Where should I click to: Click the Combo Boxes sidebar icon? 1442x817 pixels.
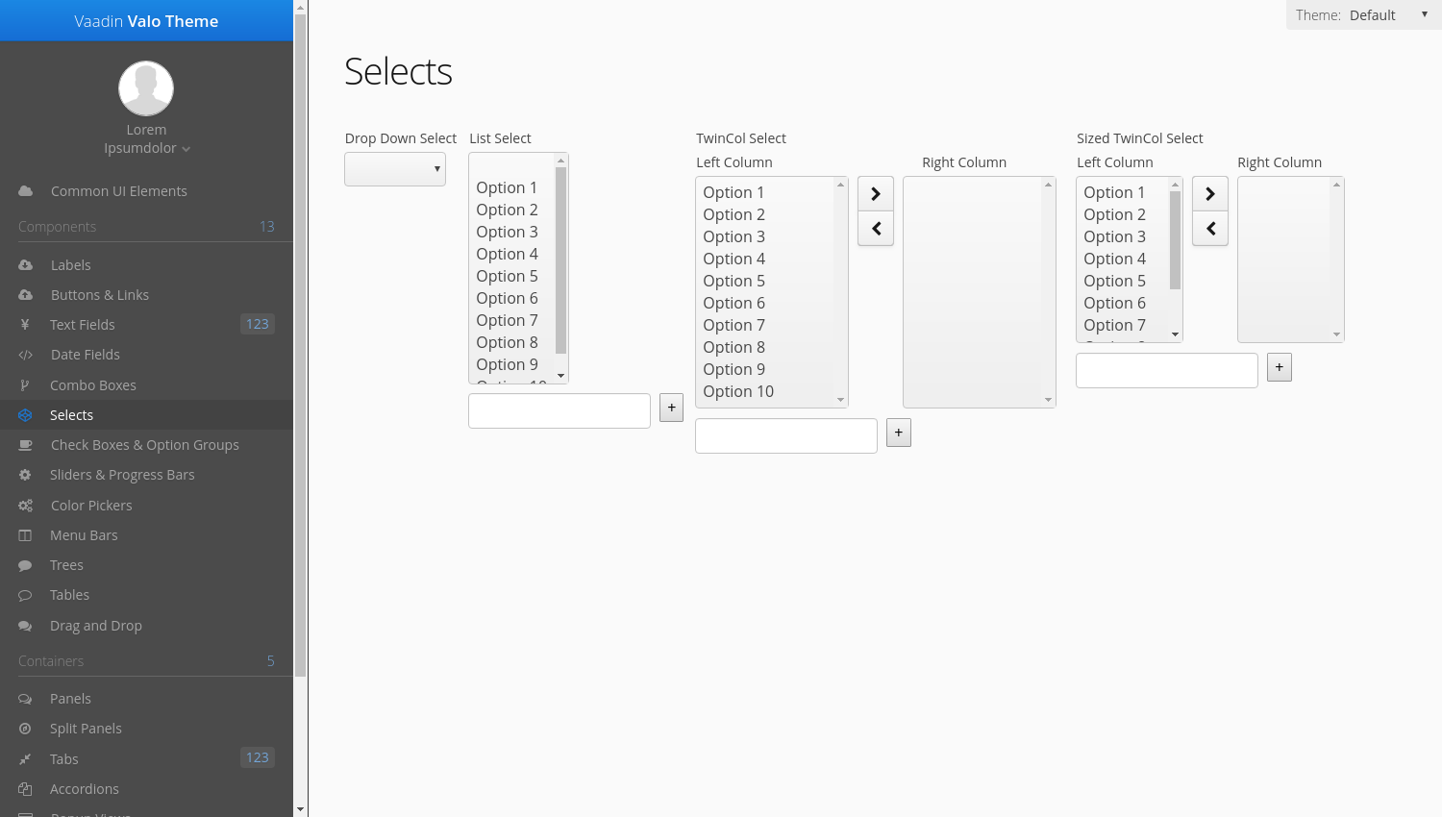(x=25, y=385)
